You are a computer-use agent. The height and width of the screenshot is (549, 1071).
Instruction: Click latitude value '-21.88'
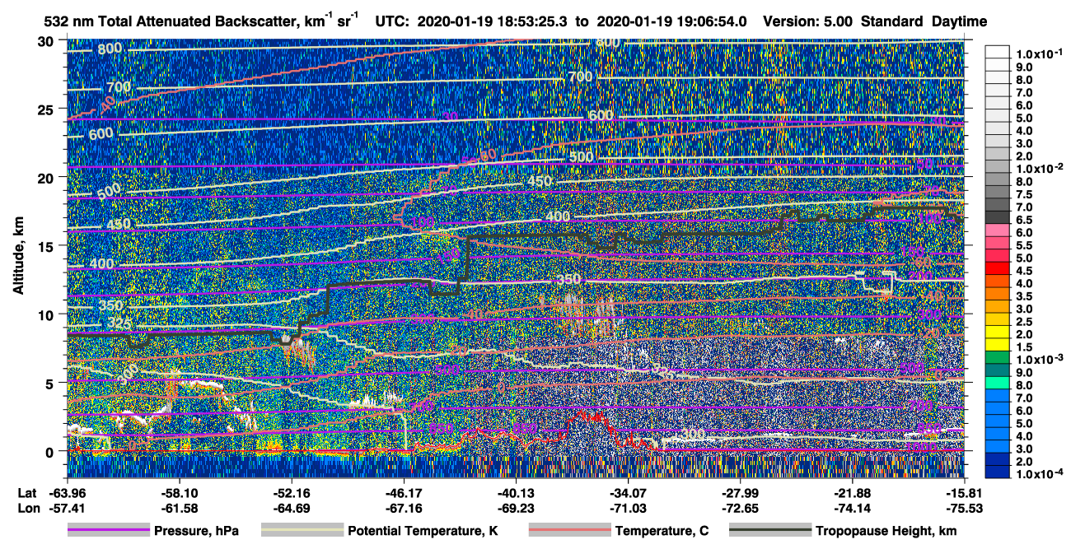coord(852,492)
